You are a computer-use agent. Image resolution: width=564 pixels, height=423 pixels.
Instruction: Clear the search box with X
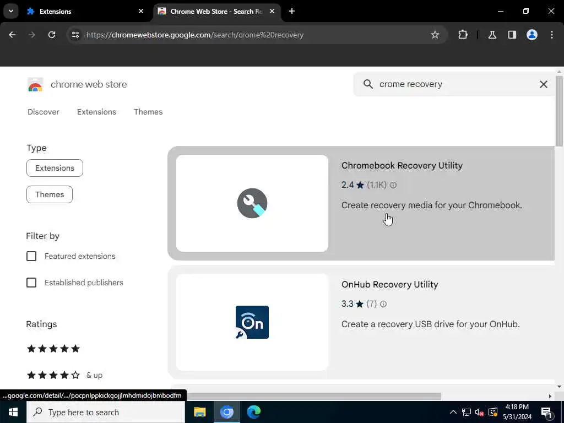(543, 84)
